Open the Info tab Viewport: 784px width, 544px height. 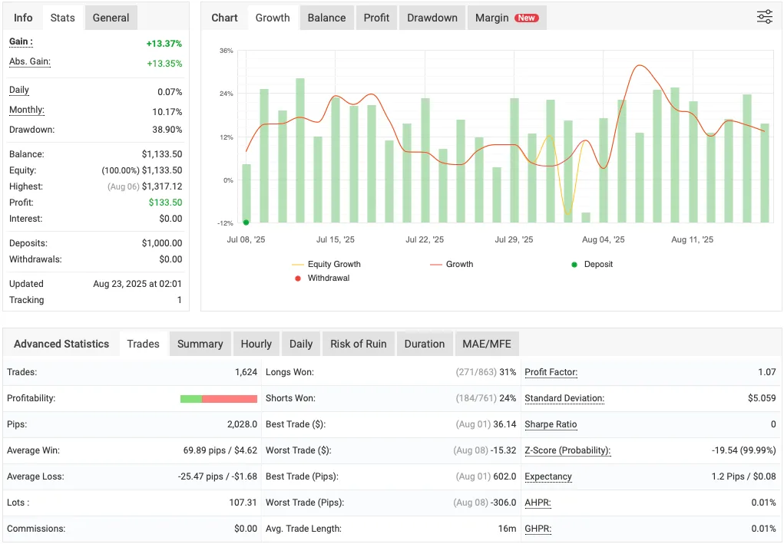click(x=23, y=17)
